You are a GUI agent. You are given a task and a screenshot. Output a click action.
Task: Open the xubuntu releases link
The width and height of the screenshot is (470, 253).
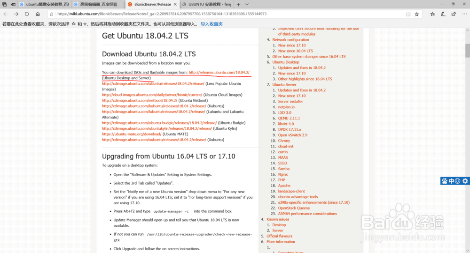coord(154,140)
